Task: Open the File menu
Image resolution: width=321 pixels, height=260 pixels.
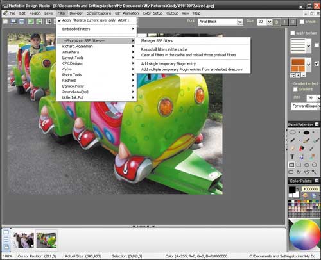Action: coord(13,13)
